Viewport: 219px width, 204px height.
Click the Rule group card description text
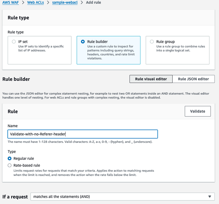point(181,48)
